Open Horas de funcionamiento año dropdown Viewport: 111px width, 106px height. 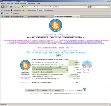[50, 67]
